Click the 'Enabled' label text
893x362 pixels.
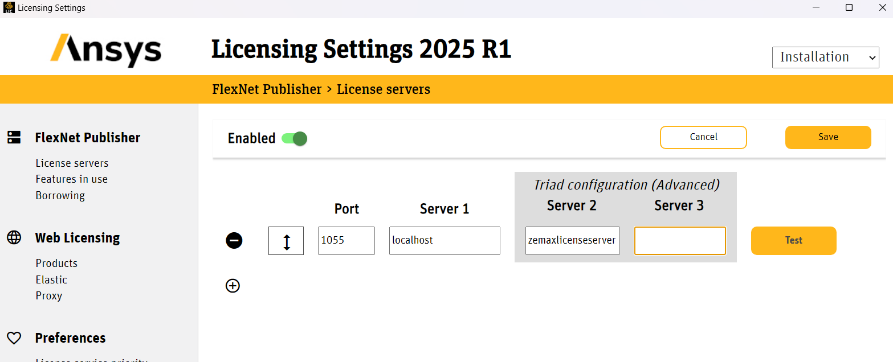251,138
